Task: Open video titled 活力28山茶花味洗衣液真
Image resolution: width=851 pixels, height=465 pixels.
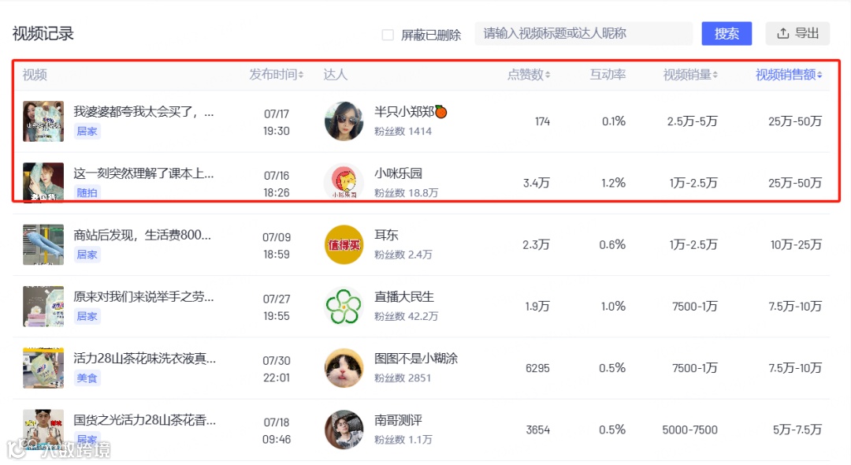Action: [x=144, y=359]
